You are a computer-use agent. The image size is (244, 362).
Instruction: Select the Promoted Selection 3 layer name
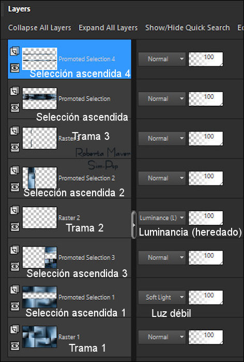pos(86,258)
